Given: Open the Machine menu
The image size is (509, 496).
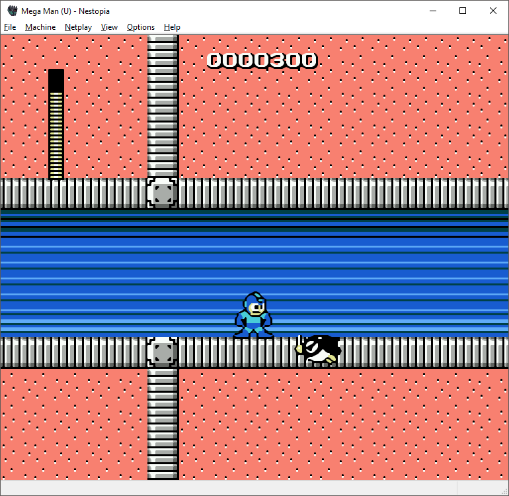Looking at the screenshot, I should (x=40, y=27).
